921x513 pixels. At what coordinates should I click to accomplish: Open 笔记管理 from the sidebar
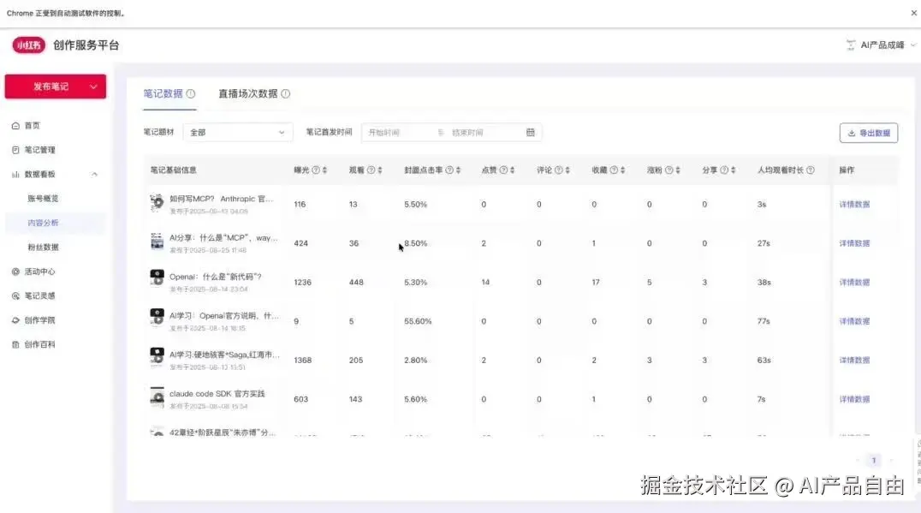tap(39, 150)
